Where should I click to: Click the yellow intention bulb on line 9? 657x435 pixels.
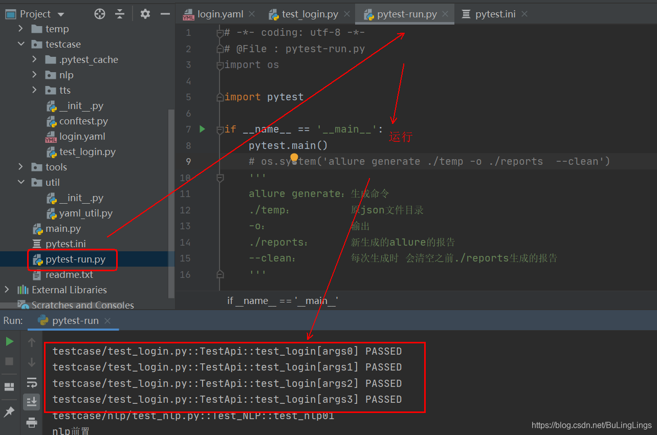point(294,158)
